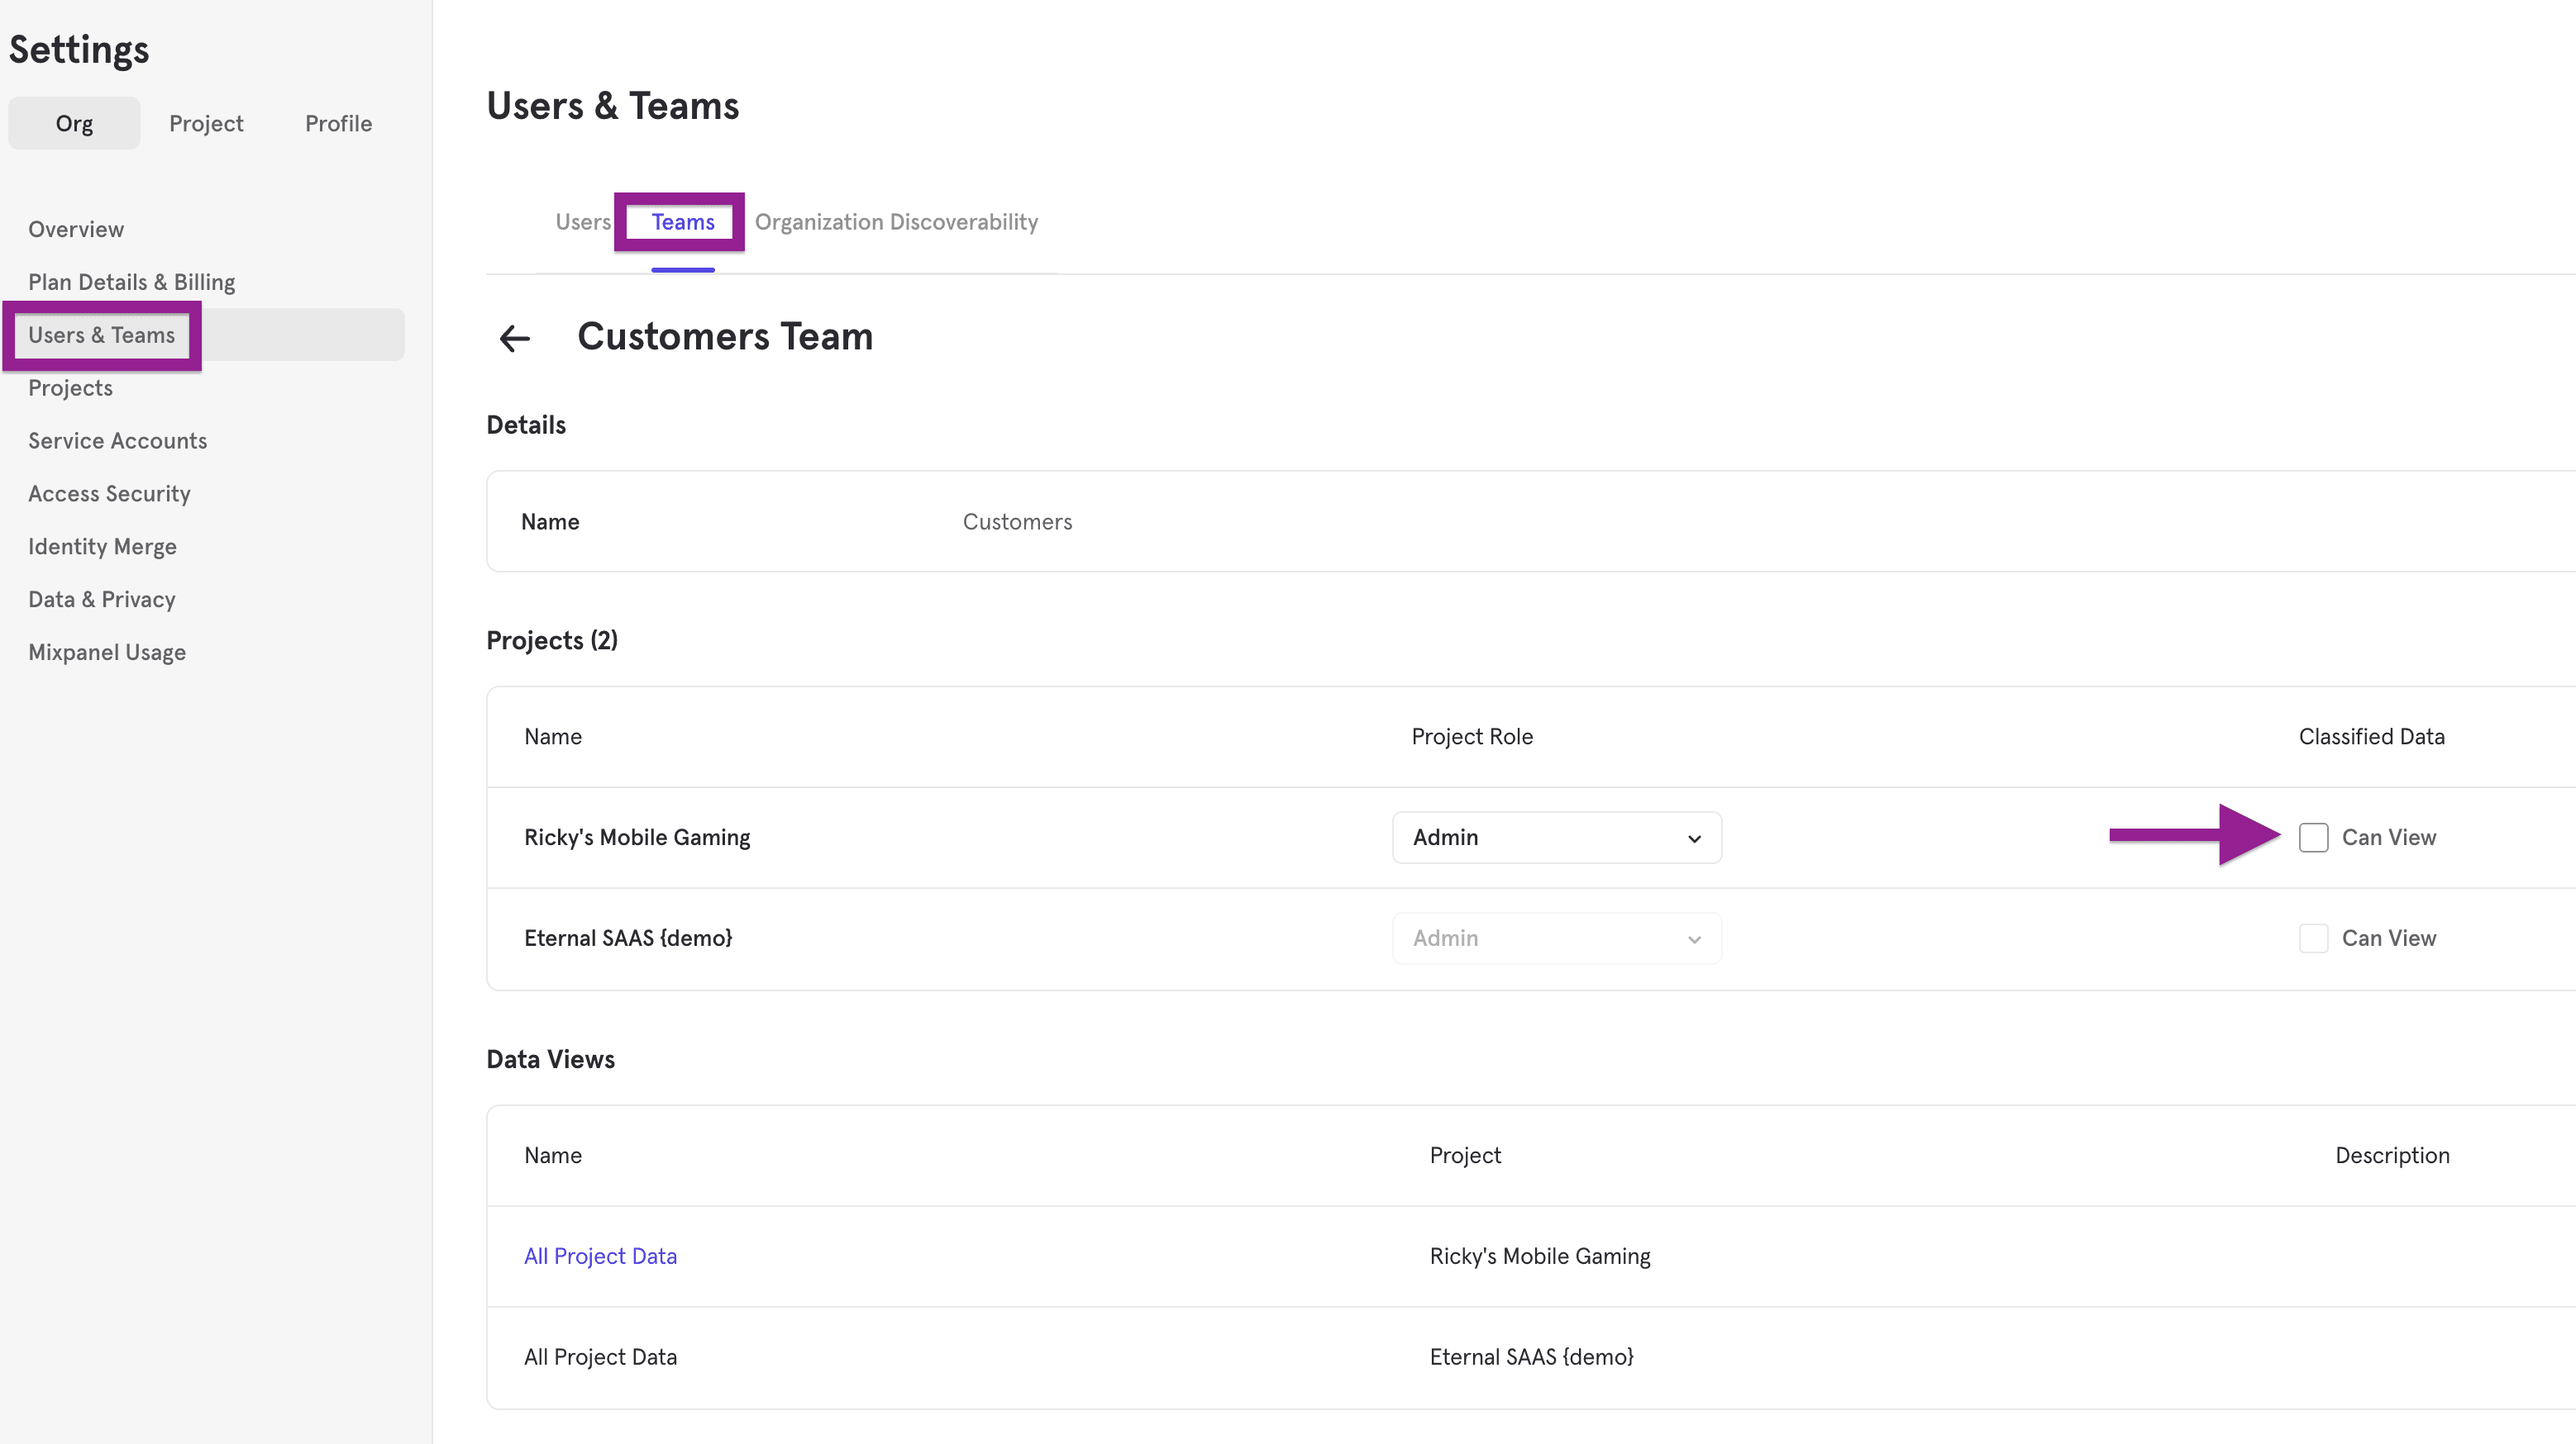Open the Organization Discoverability tab
This screenshot has width=2576, height=1444.
(x=896, y=222)
